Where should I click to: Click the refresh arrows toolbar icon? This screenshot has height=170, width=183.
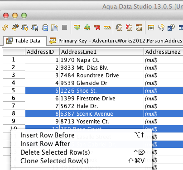point(5,28)
